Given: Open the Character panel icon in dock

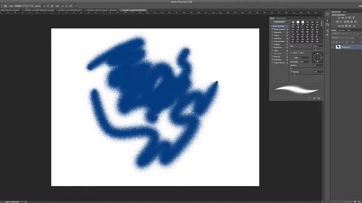Looking at the screenshot, I should (x=327, y=30).
